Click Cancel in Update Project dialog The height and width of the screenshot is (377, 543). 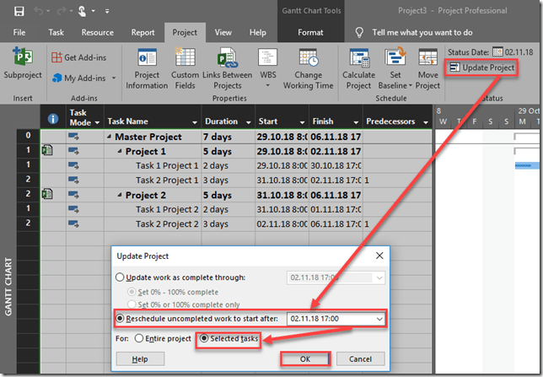click(x=359, y=358)
